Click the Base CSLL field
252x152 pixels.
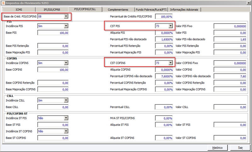[x=53, y=107]
